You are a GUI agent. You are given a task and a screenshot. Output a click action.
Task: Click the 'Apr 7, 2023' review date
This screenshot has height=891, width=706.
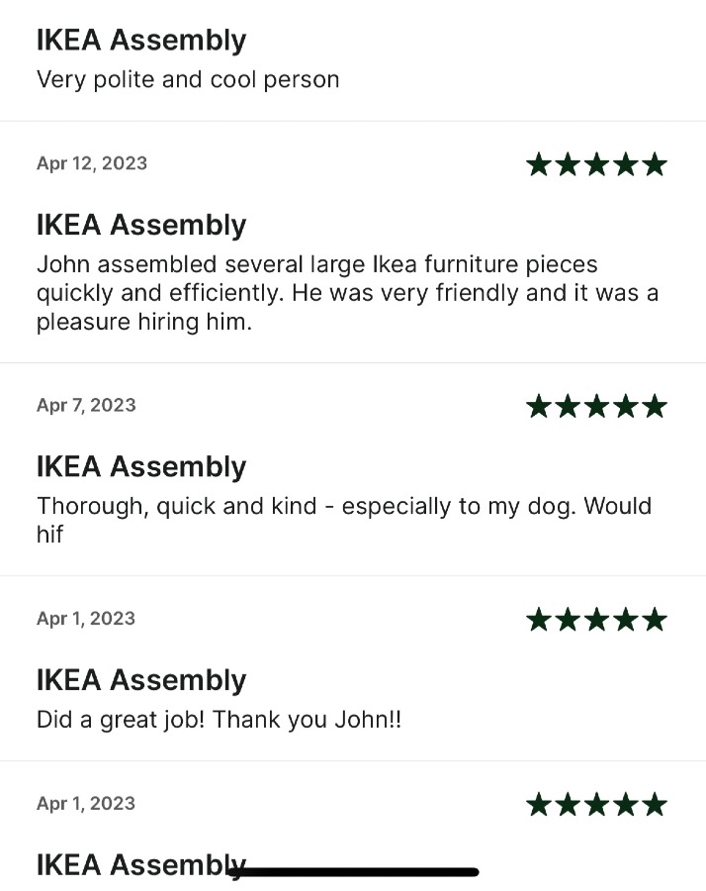point(86,405)
